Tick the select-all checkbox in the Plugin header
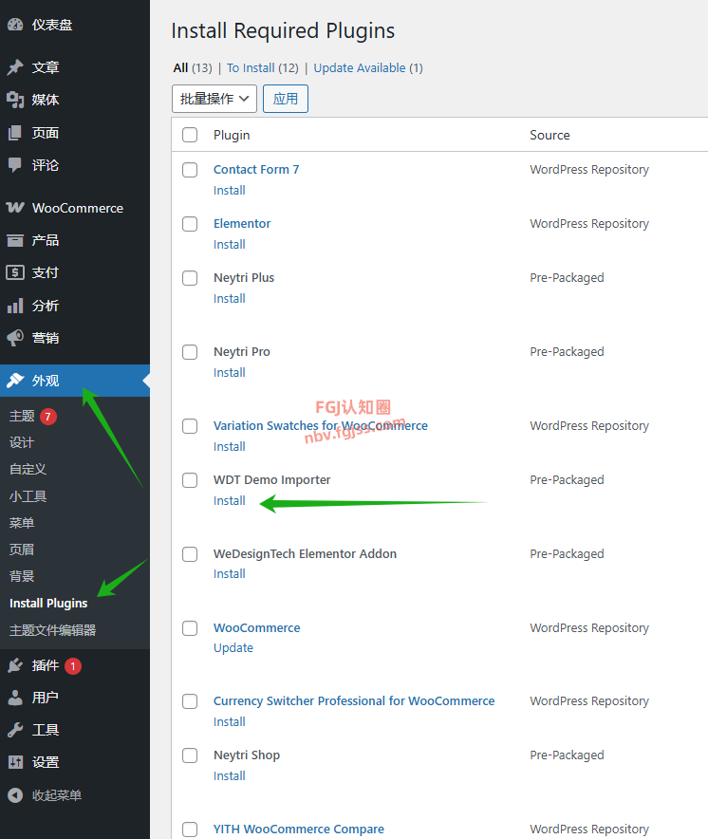This screenshot has height=839, width=708. 190,135
